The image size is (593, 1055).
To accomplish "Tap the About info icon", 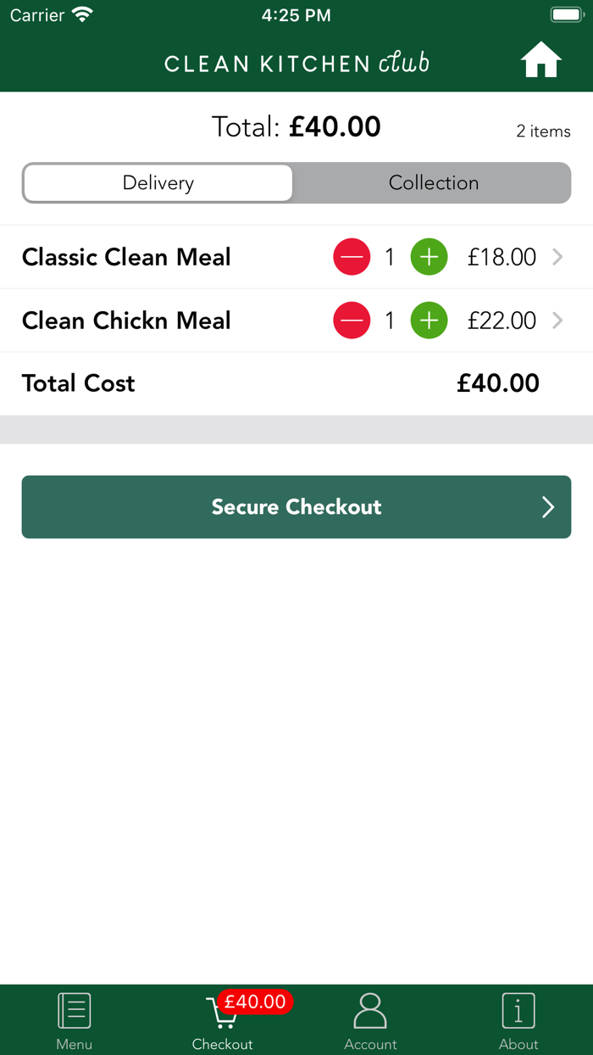I will click(x=518, y=1011).
